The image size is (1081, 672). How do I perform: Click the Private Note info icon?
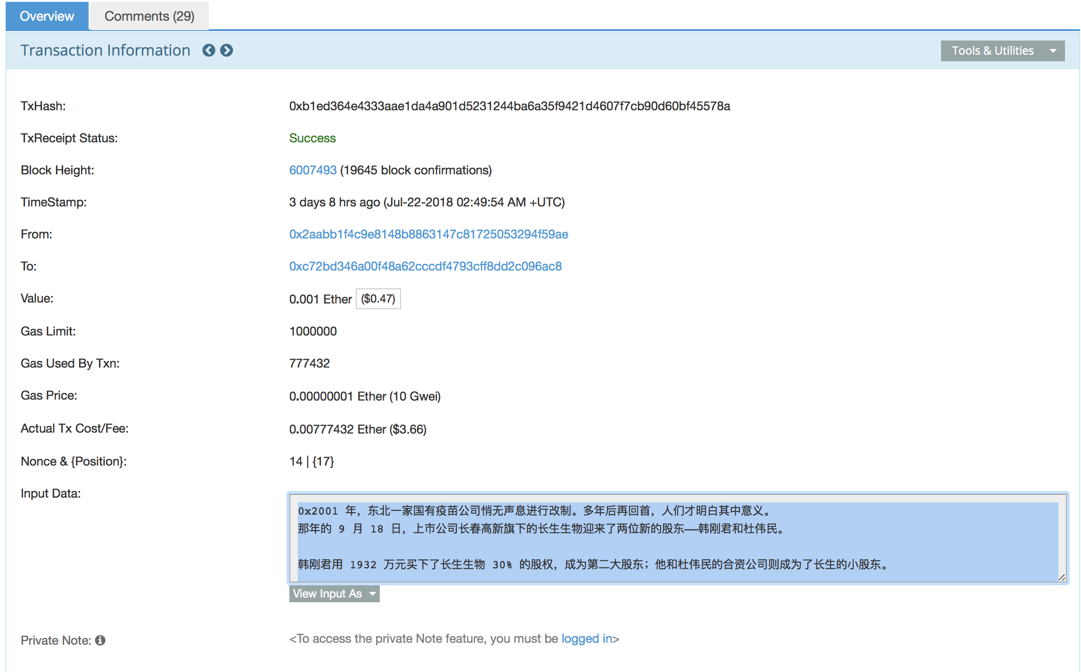click(x=100, y=640)
